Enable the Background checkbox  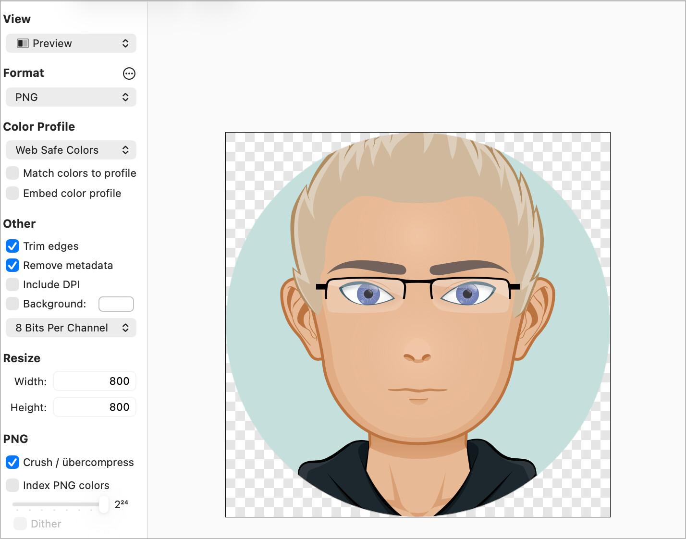(x=12, y=304)
